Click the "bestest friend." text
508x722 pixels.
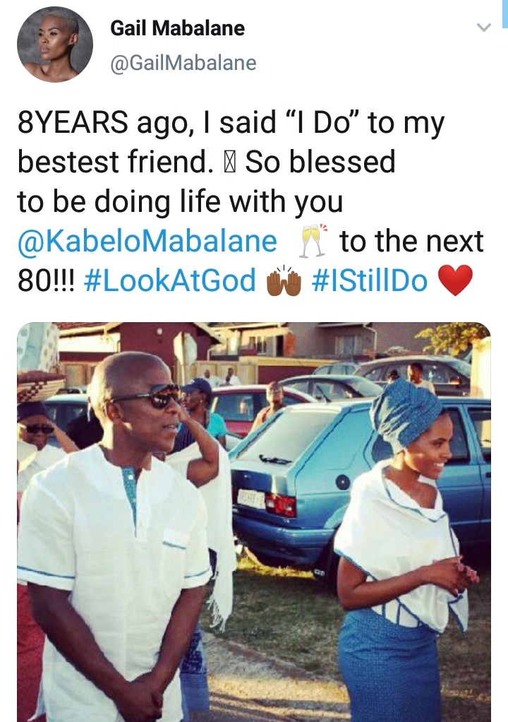116,162
